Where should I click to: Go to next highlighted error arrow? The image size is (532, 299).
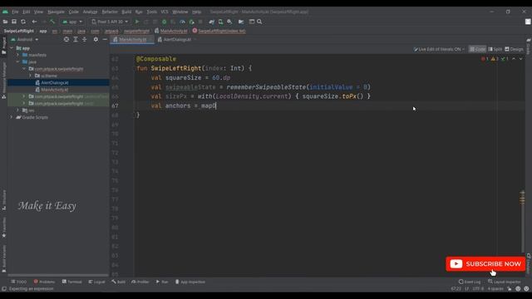[521, 59]
